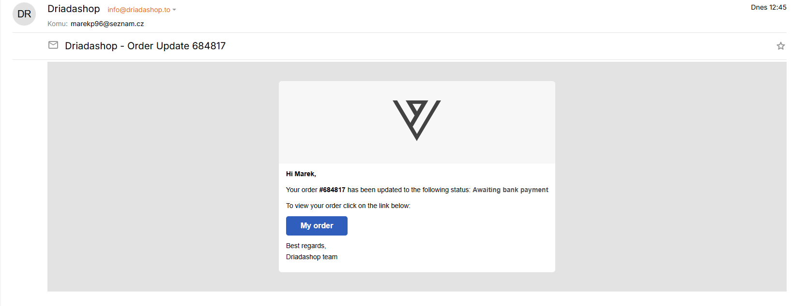Click the subject Driadashop - Order Update 684817
The width and height of the screenshot is (791, 306).
click(x=145, y=46)
